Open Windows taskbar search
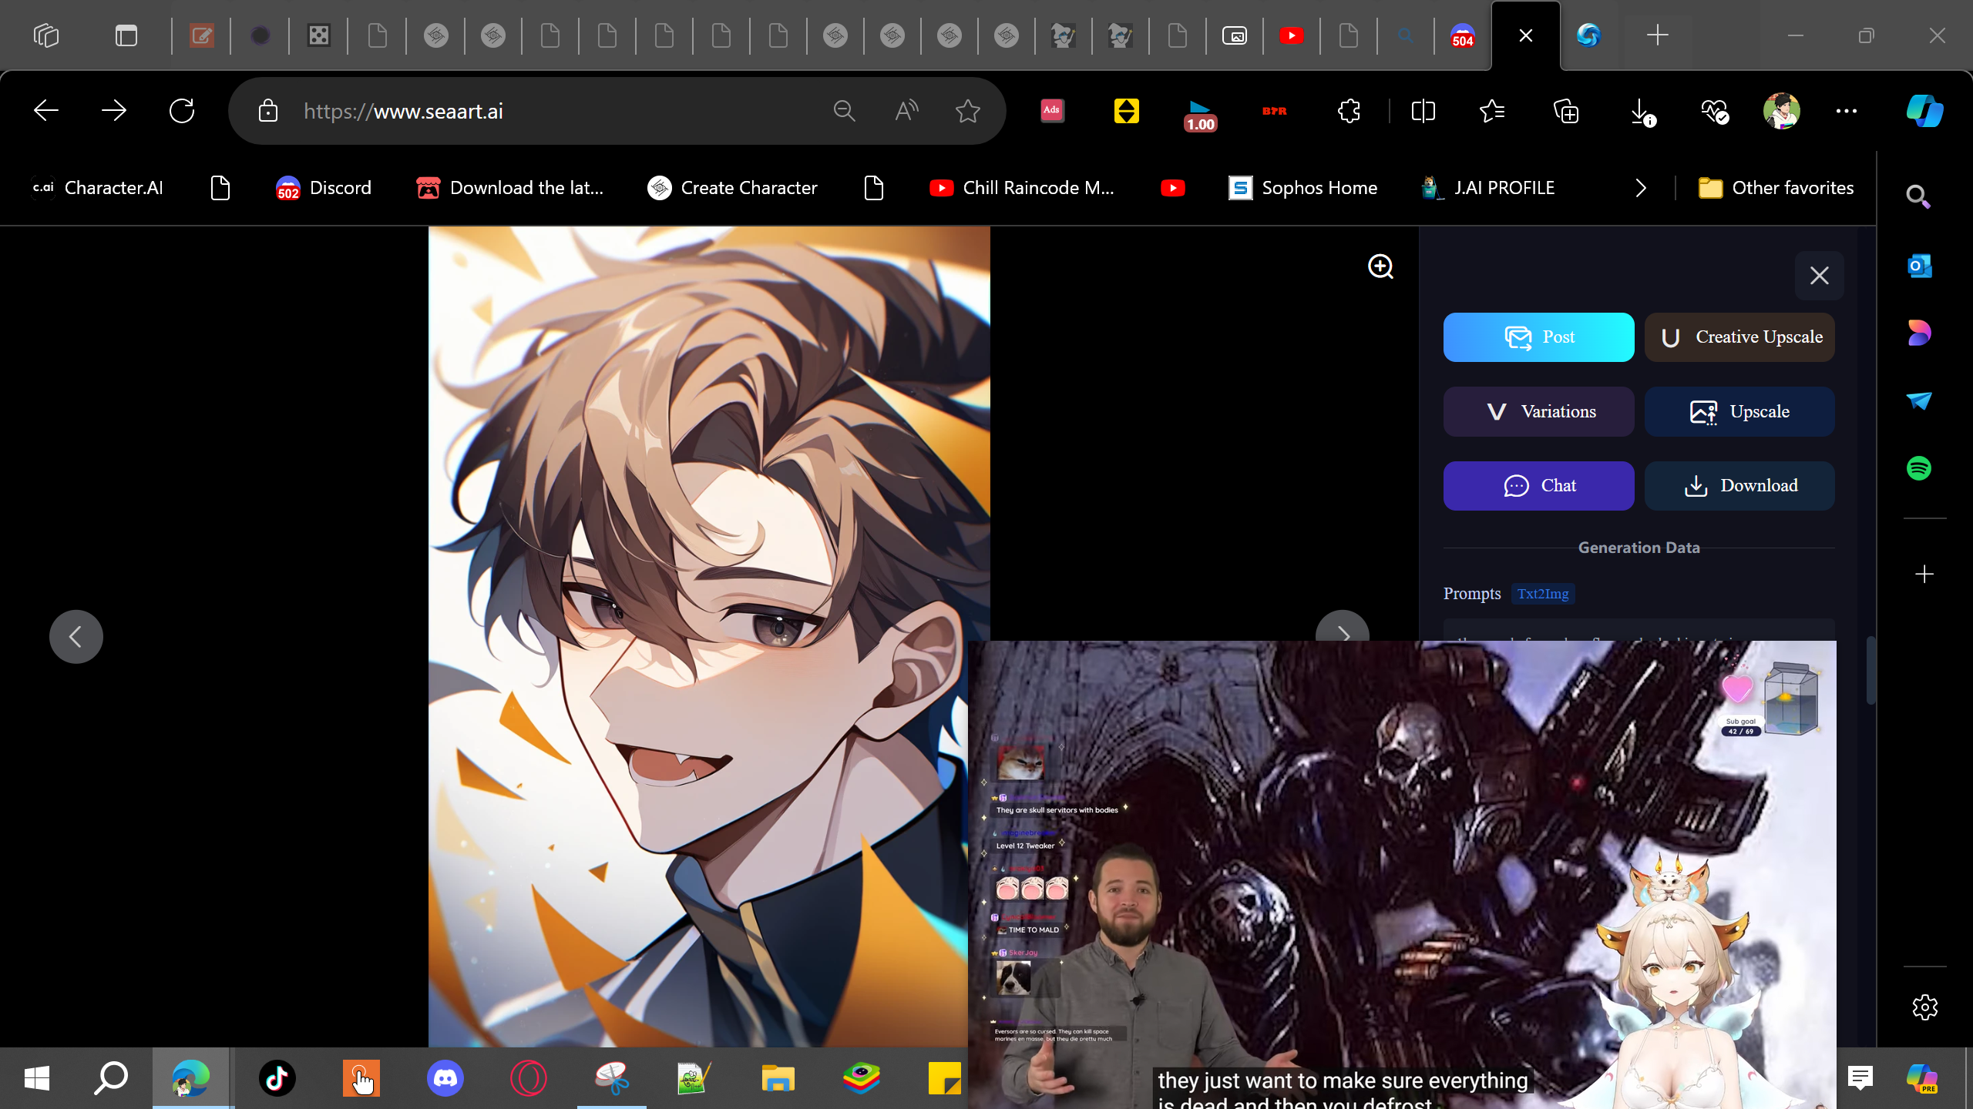The height and width of the screenshot is (1109, 1973). click(x=111, y=1078)
